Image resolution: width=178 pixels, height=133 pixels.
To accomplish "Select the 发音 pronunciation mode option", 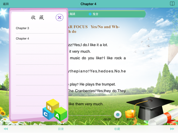I will click(x=93, y=14).
